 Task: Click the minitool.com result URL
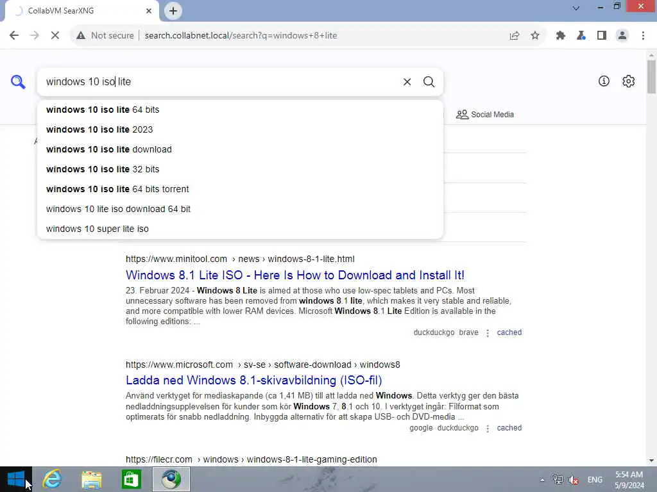(240, 259)
